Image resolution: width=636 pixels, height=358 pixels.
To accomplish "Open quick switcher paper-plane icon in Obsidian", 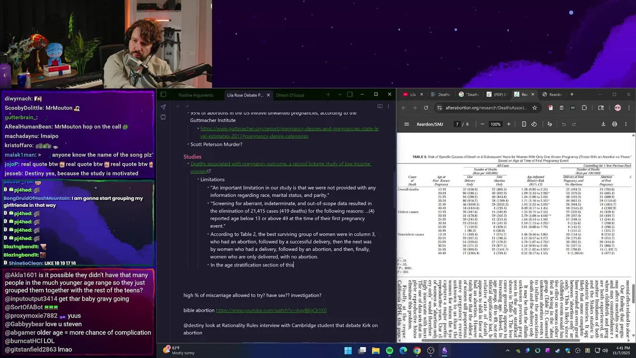I will [x=163, y=106].
